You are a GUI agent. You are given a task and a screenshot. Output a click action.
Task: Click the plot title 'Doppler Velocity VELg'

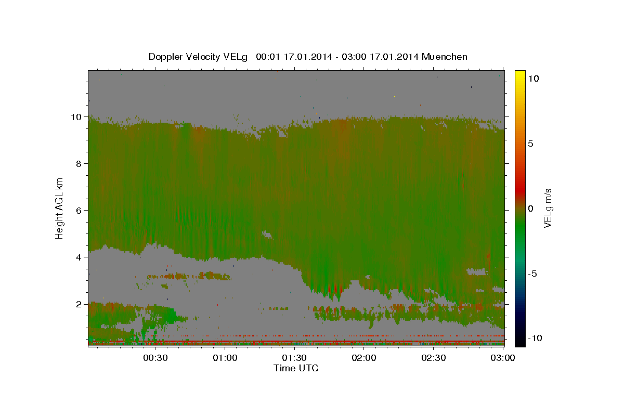click(x=199, y=57)
